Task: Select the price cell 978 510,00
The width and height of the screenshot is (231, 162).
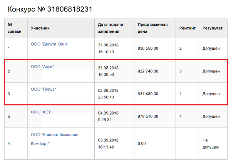Action: pyautogui.click(x=148, y=116)
